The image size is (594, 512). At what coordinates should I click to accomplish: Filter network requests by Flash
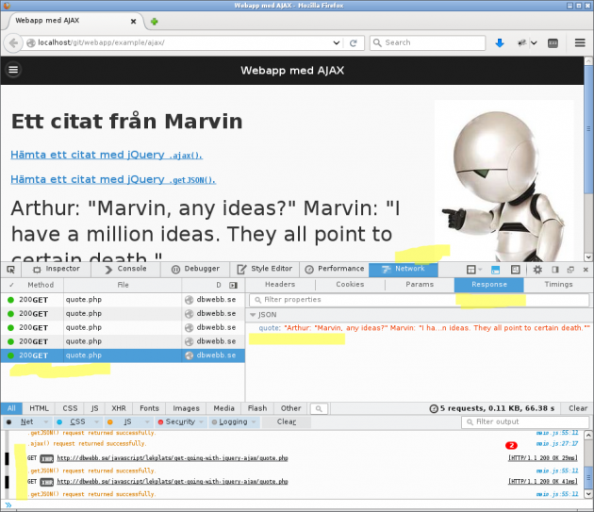257,408
